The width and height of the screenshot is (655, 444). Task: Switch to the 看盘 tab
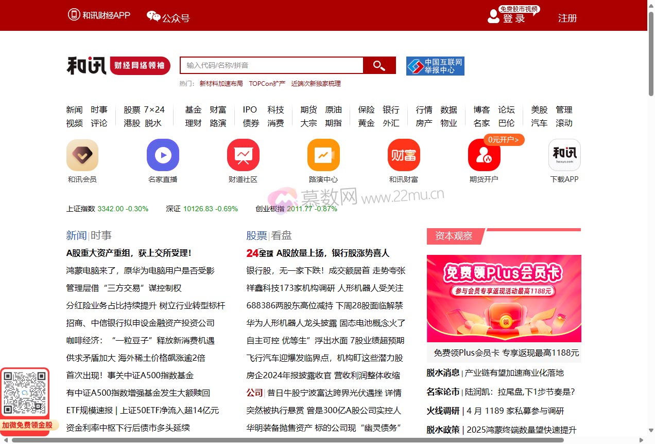pyautogui.click(x=280, y=235)
